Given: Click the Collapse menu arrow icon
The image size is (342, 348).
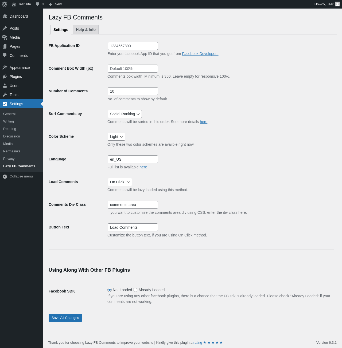Looking at the screenshot, I should pyautogui.click(x=5, y=176).
